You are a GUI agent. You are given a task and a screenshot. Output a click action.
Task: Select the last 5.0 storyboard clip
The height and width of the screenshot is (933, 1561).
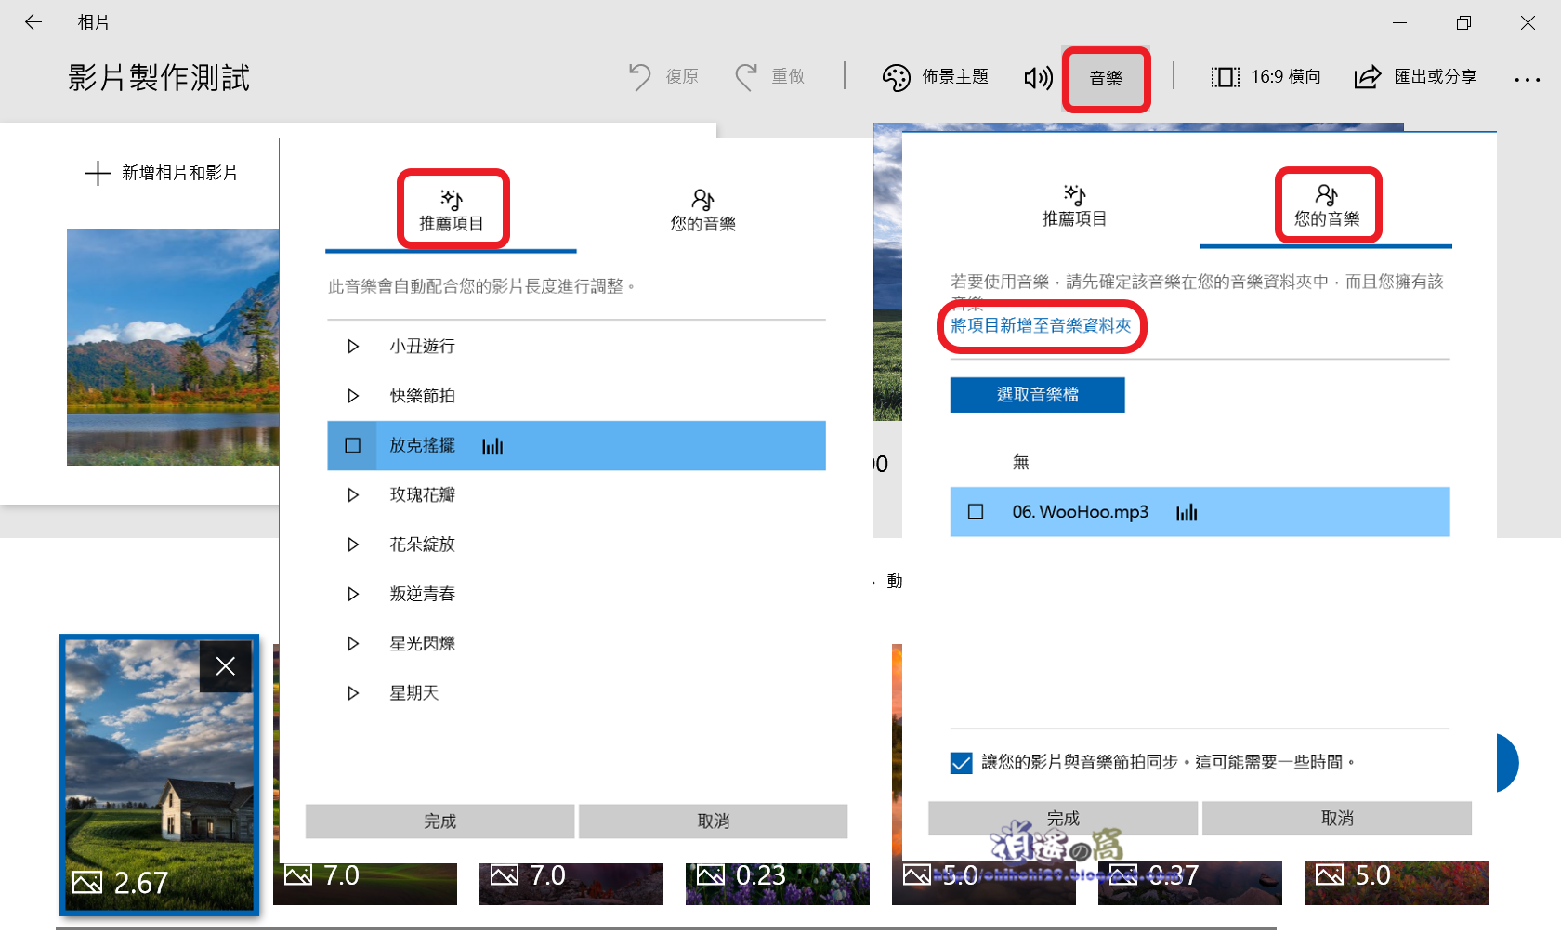[x=1396, y=883]
